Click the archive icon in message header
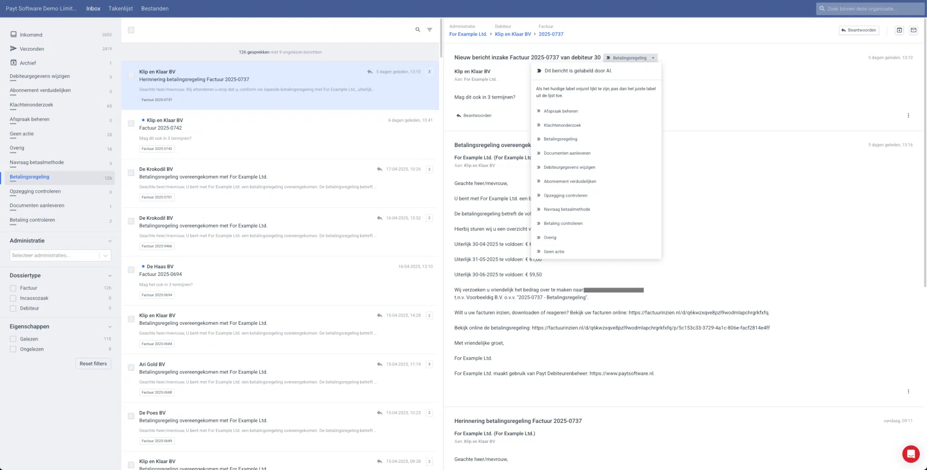 899,30
